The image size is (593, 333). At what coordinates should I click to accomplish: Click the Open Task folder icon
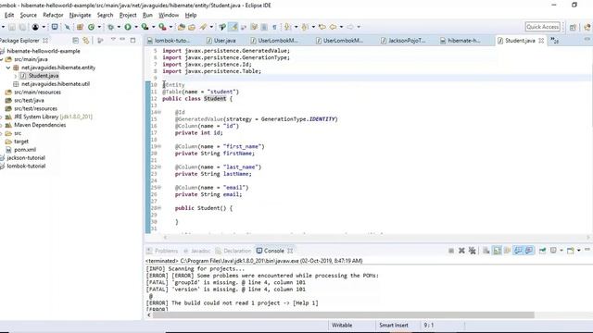tap(192, 27)
